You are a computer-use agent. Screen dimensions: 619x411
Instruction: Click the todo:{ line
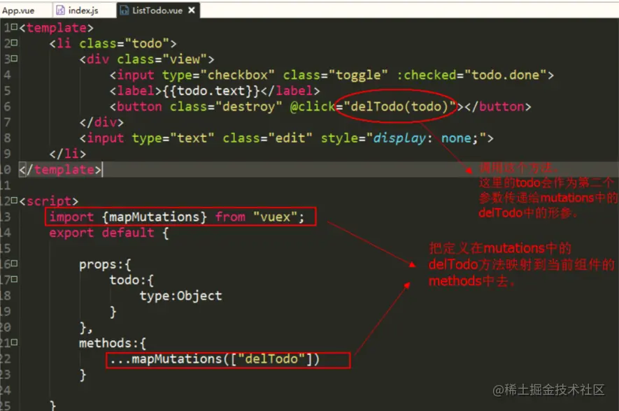131,280
